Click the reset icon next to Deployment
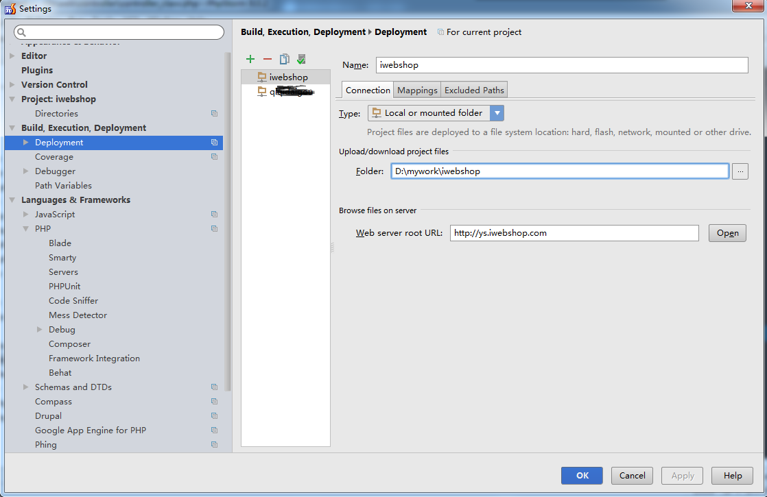 [215, 142]
